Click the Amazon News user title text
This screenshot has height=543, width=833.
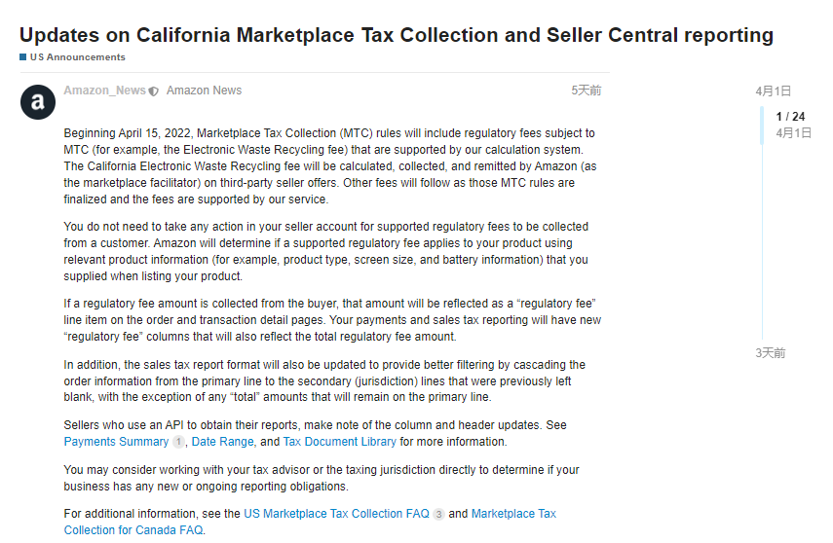coord(204,90)
